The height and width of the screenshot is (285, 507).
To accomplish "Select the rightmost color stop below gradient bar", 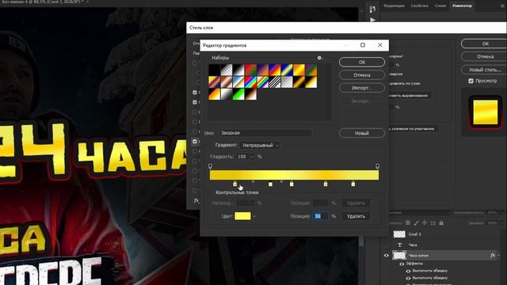I will pyautogui.click(x=353, y=184).
